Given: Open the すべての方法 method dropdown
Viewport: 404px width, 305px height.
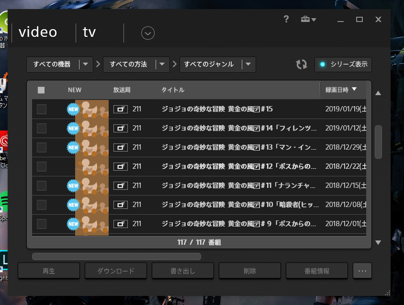Looking at the screenshot, I should click(x=136, y=65).
